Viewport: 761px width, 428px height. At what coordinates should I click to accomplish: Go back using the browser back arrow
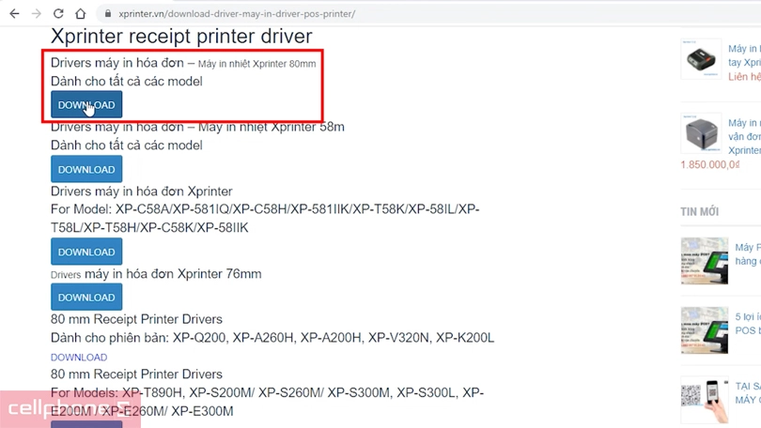[x=14, y=13]
